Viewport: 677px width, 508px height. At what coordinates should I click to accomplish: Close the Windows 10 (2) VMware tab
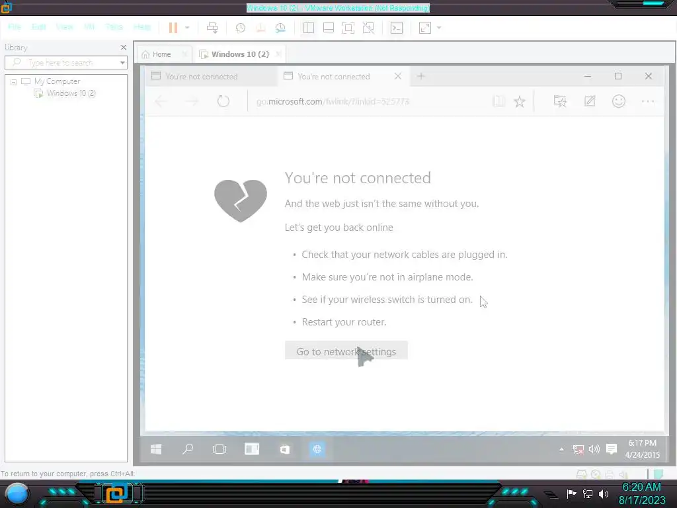(278, 54)
